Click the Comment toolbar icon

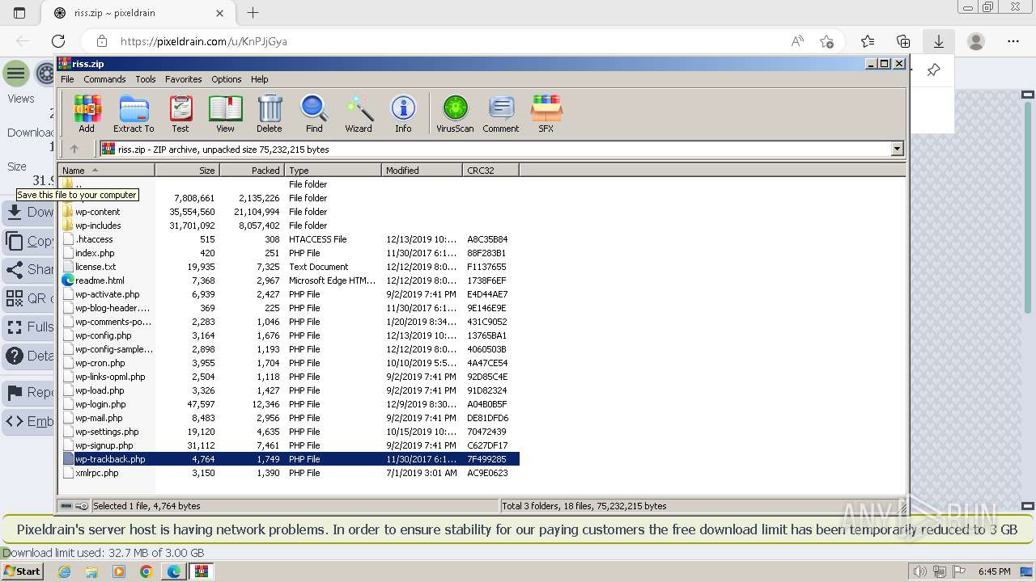(501, 113)
